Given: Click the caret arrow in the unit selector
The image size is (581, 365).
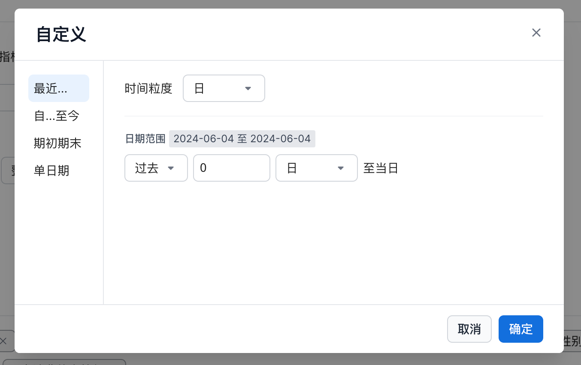Looking at the screenshot, I should pyautogui.click(x=341, y=168).
